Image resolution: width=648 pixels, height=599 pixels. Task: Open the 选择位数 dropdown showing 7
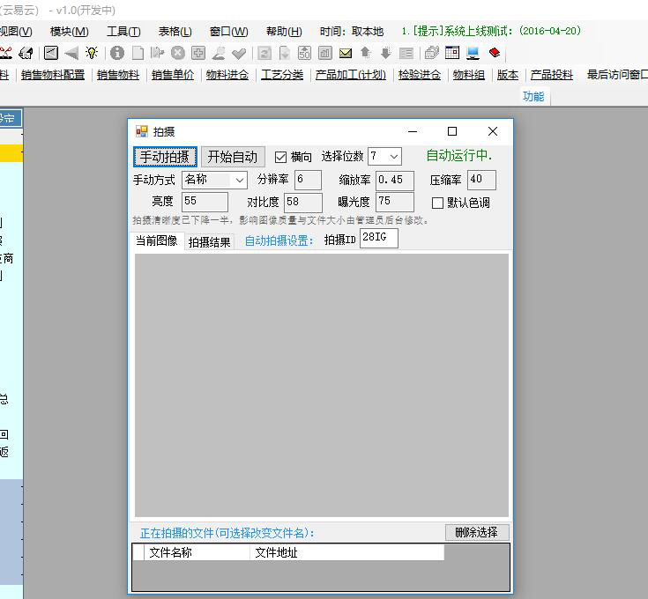click(x=384, y=156)
